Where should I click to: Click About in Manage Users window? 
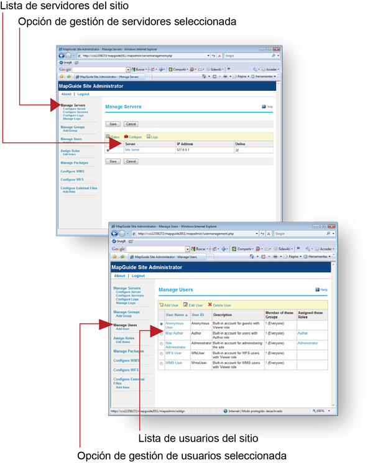[119, 276]
